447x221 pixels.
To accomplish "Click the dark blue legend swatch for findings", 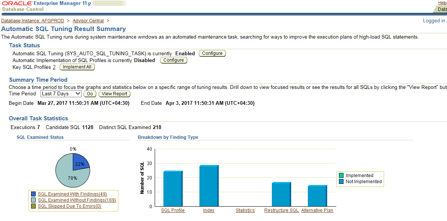I will (x=33, y=194).
